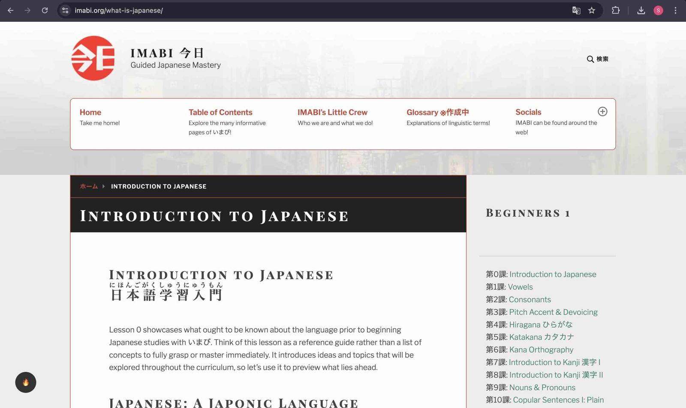Go forward using the navigation arrow
Screen dimensions: 686x408
(x=27, y=10)
